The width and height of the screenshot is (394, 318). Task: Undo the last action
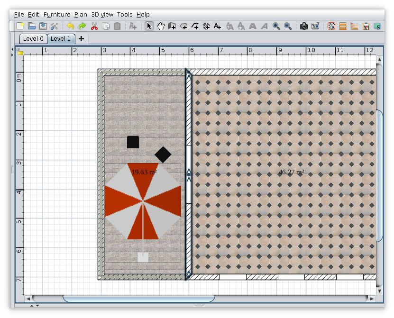(71, 26)
